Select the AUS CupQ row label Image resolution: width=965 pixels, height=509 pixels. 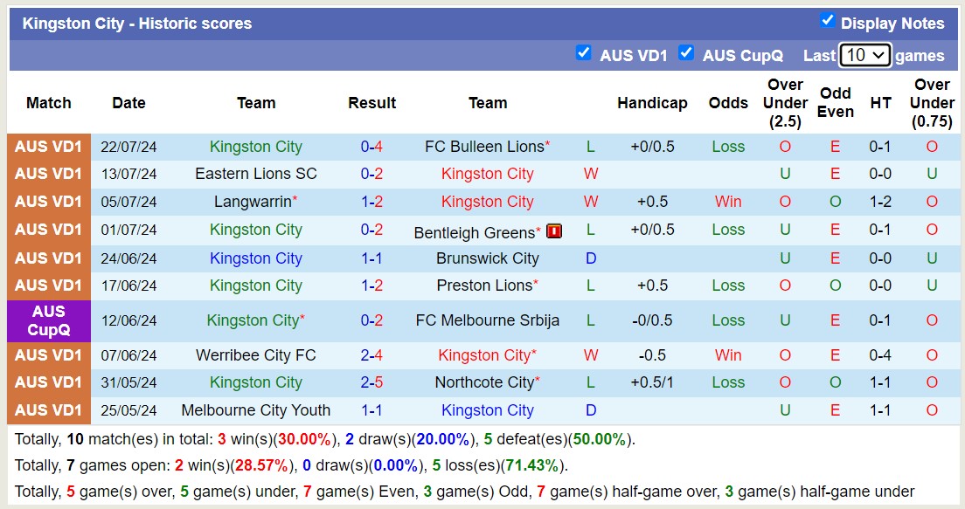(48, 320)
